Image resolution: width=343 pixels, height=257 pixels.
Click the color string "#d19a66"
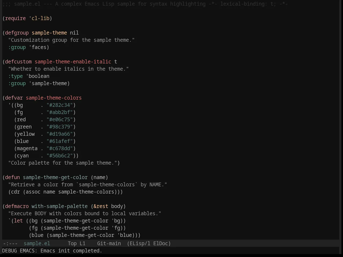60,134
